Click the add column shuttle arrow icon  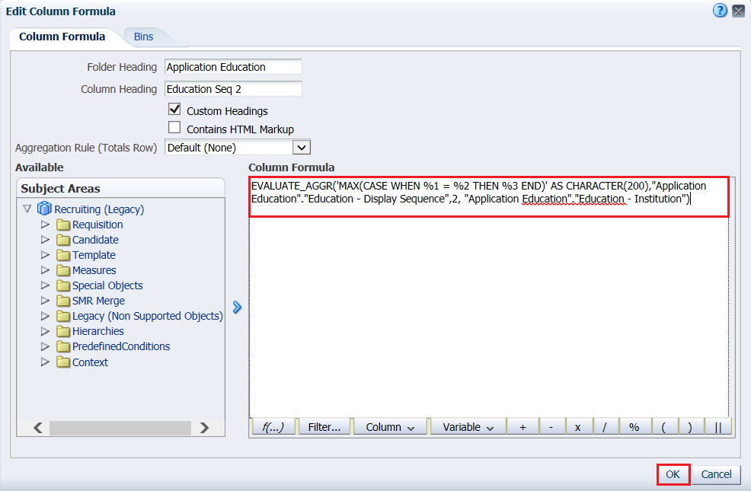pyautogui.click(x=237, y=308)
